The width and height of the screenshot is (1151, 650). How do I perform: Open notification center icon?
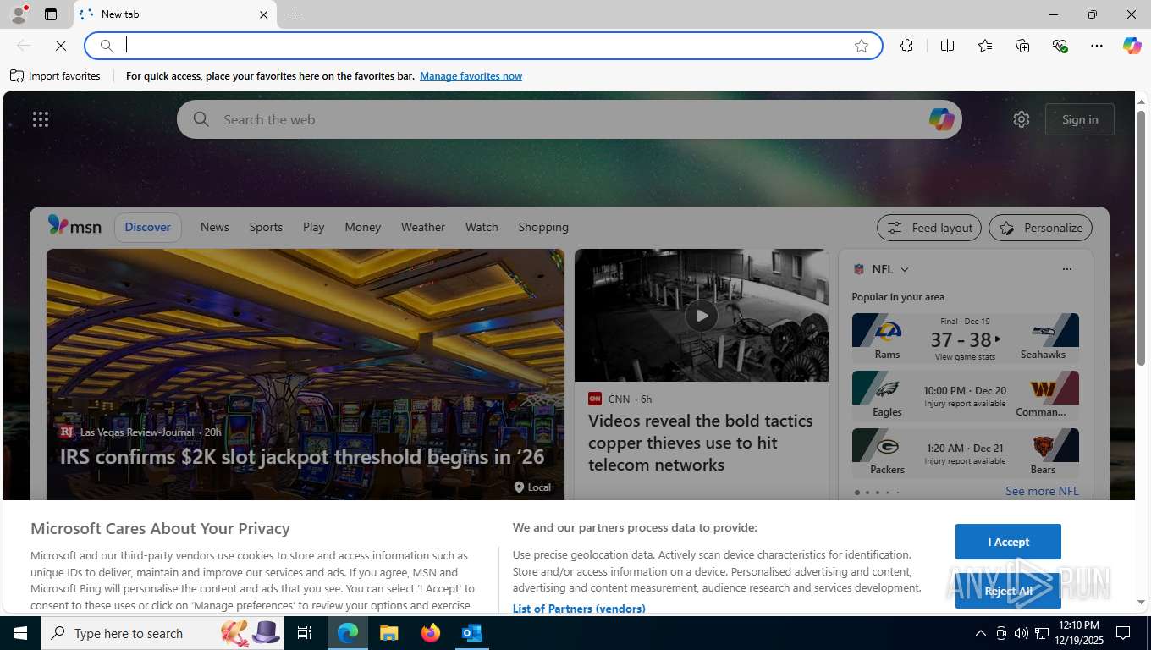[1123, 633]
